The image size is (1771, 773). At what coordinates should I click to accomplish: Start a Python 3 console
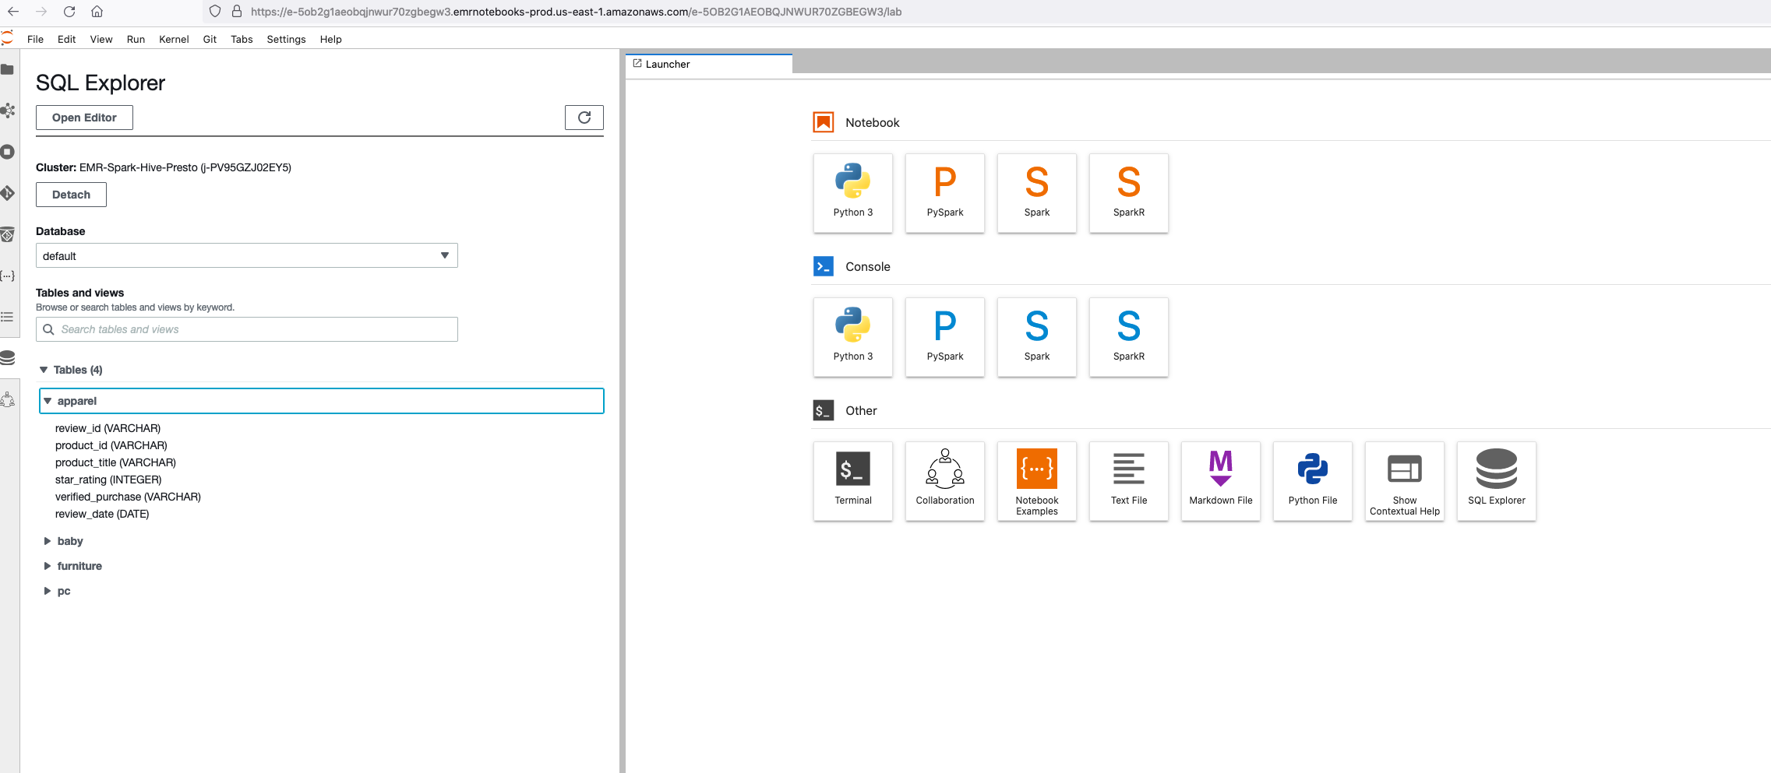pos(853,337)
